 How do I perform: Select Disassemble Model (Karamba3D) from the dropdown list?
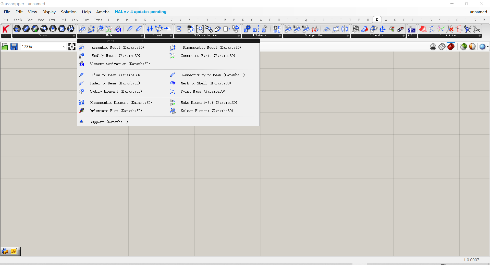(x=212, y=47)
